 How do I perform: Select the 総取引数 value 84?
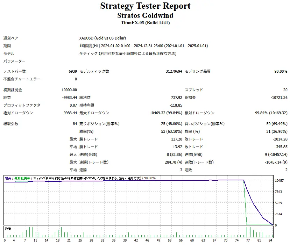[x=75, y=124]
